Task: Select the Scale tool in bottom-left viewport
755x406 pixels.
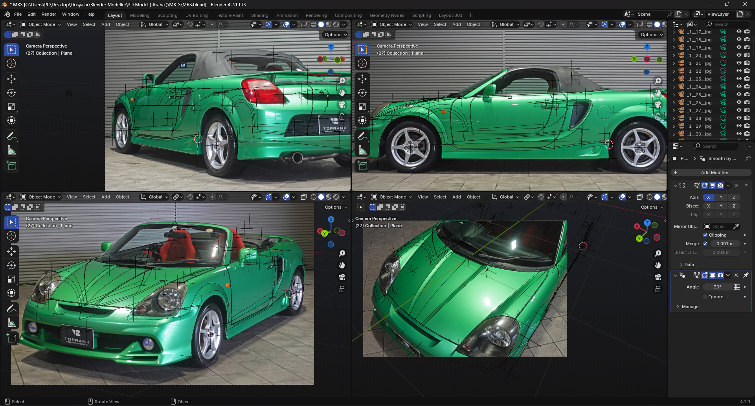Action: [x=11, y=279]
